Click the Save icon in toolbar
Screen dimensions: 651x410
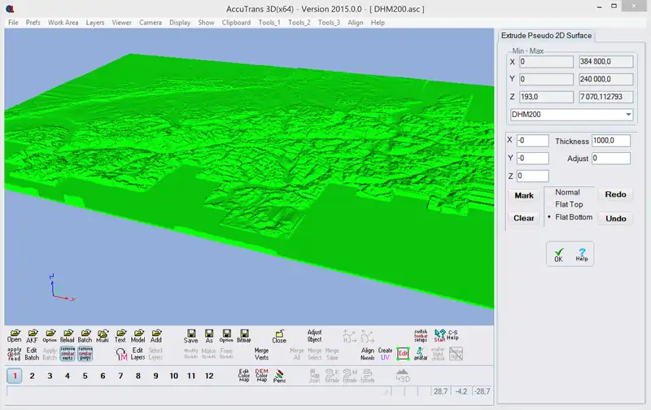(x=190, y=336)
